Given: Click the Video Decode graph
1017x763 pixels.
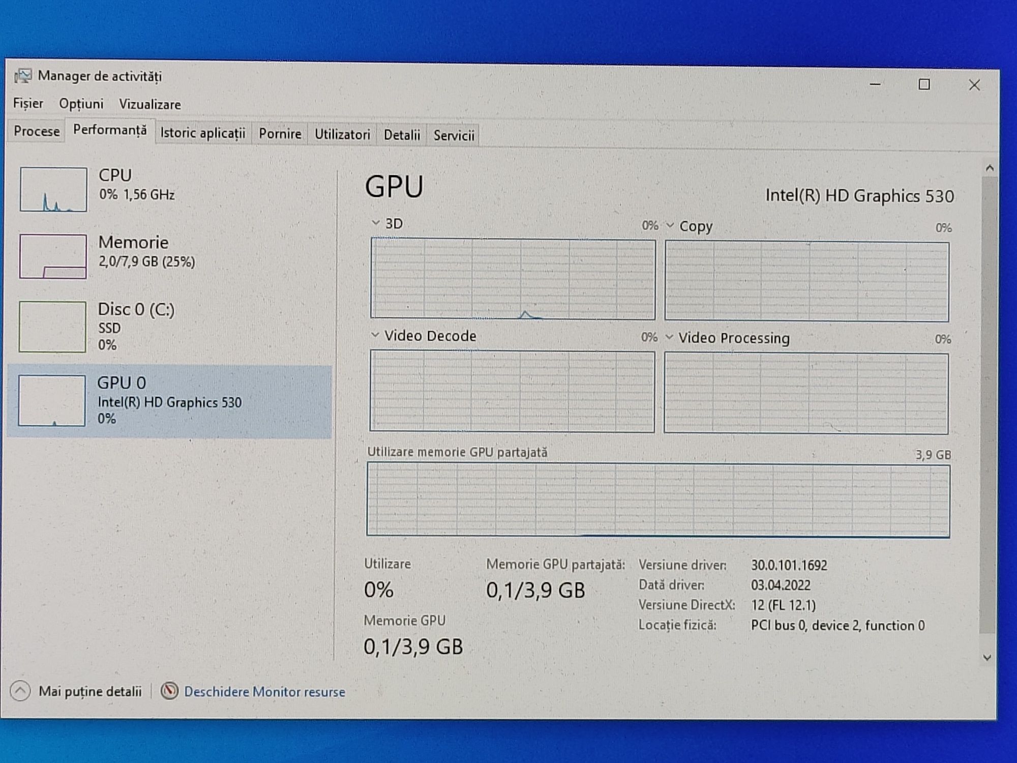Looking at the screenshot, I should [512, 391].
